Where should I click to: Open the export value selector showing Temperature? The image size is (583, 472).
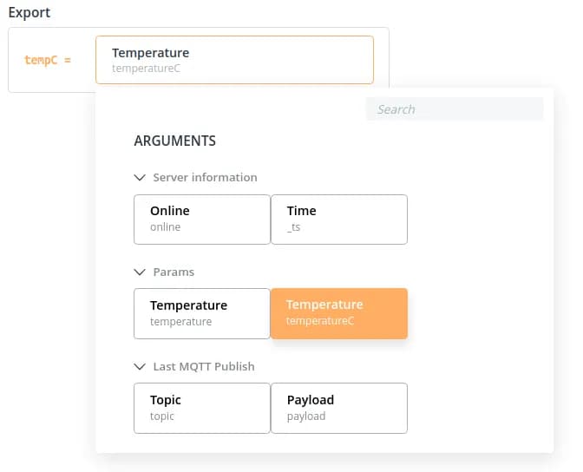tap(234, 60)
